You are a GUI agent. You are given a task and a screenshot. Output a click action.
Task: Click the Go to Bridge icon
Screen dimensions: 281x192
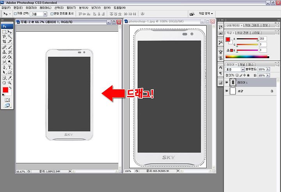[192, 14]
